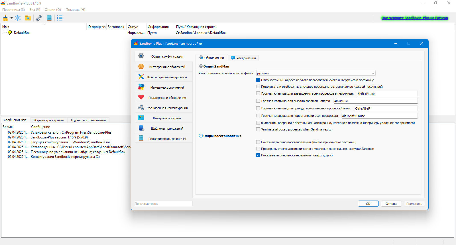
Task: Switch to the Уведомления tab
Action: tap(243, 58)
